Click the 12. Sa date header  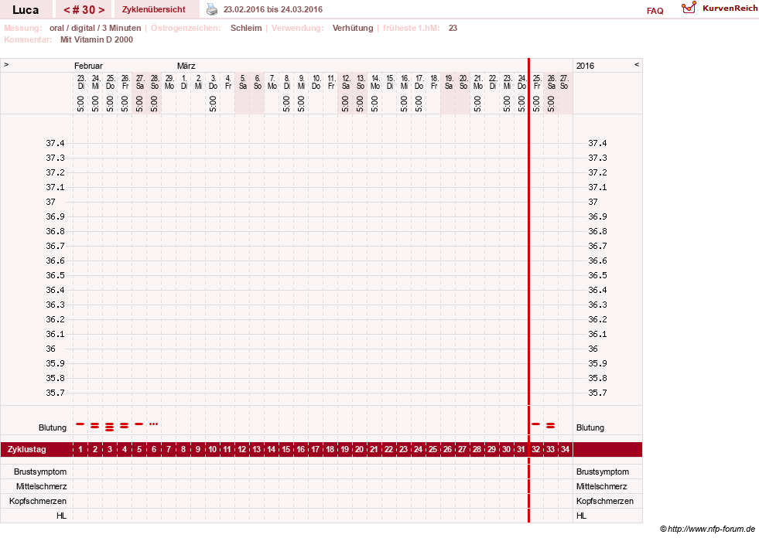click(x=346, y=82)
